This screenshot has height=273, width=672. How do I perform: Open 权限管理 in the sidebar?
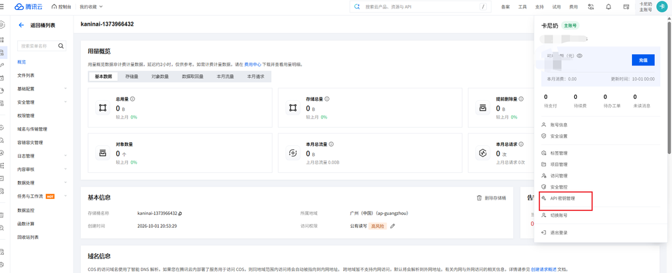pos(26,116)
